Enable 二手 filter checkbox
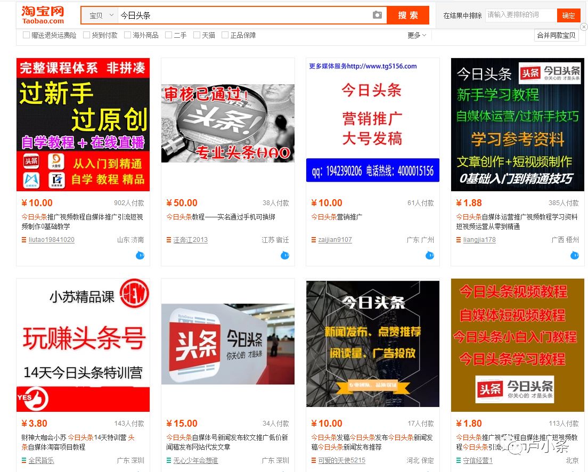The height and width of the screenshot is (472, 588). [169, 35]
